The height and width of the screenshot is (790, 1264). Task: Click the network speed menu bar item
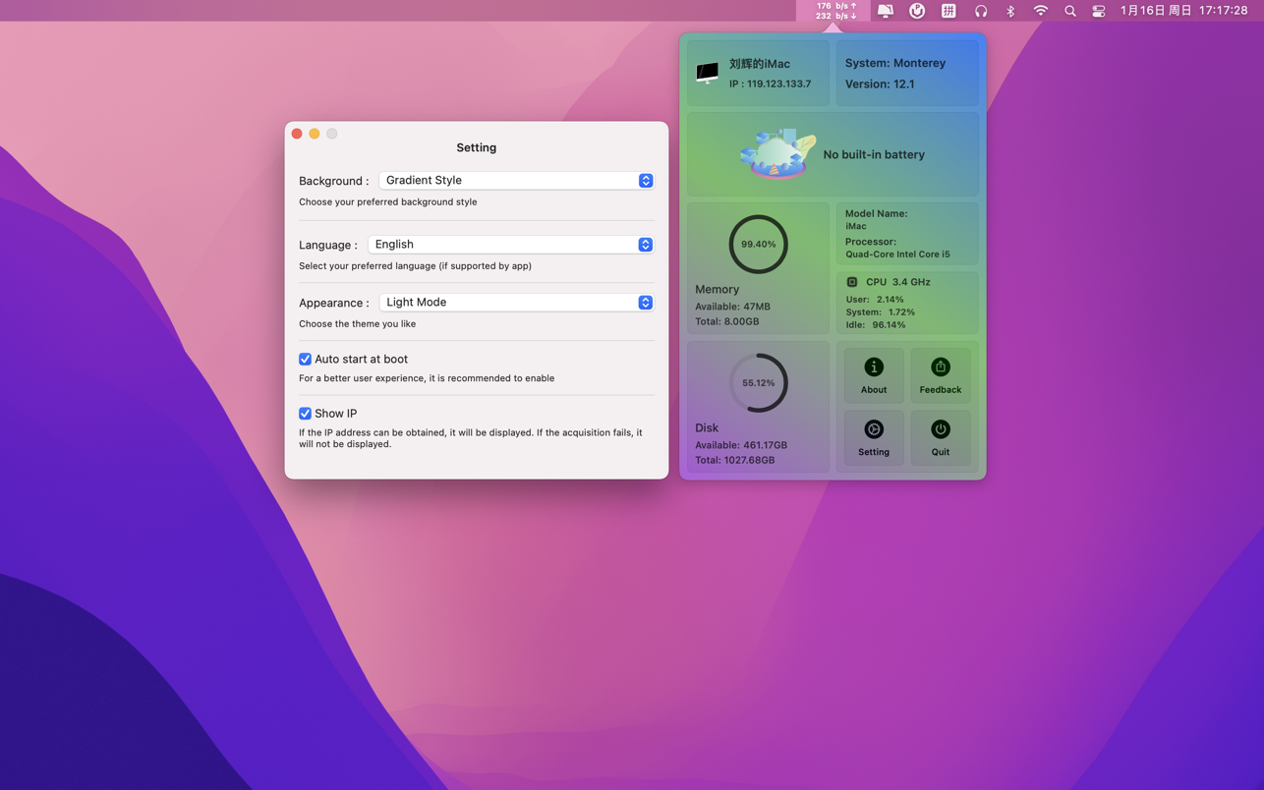pyautogui.click(x=835, y=11)
